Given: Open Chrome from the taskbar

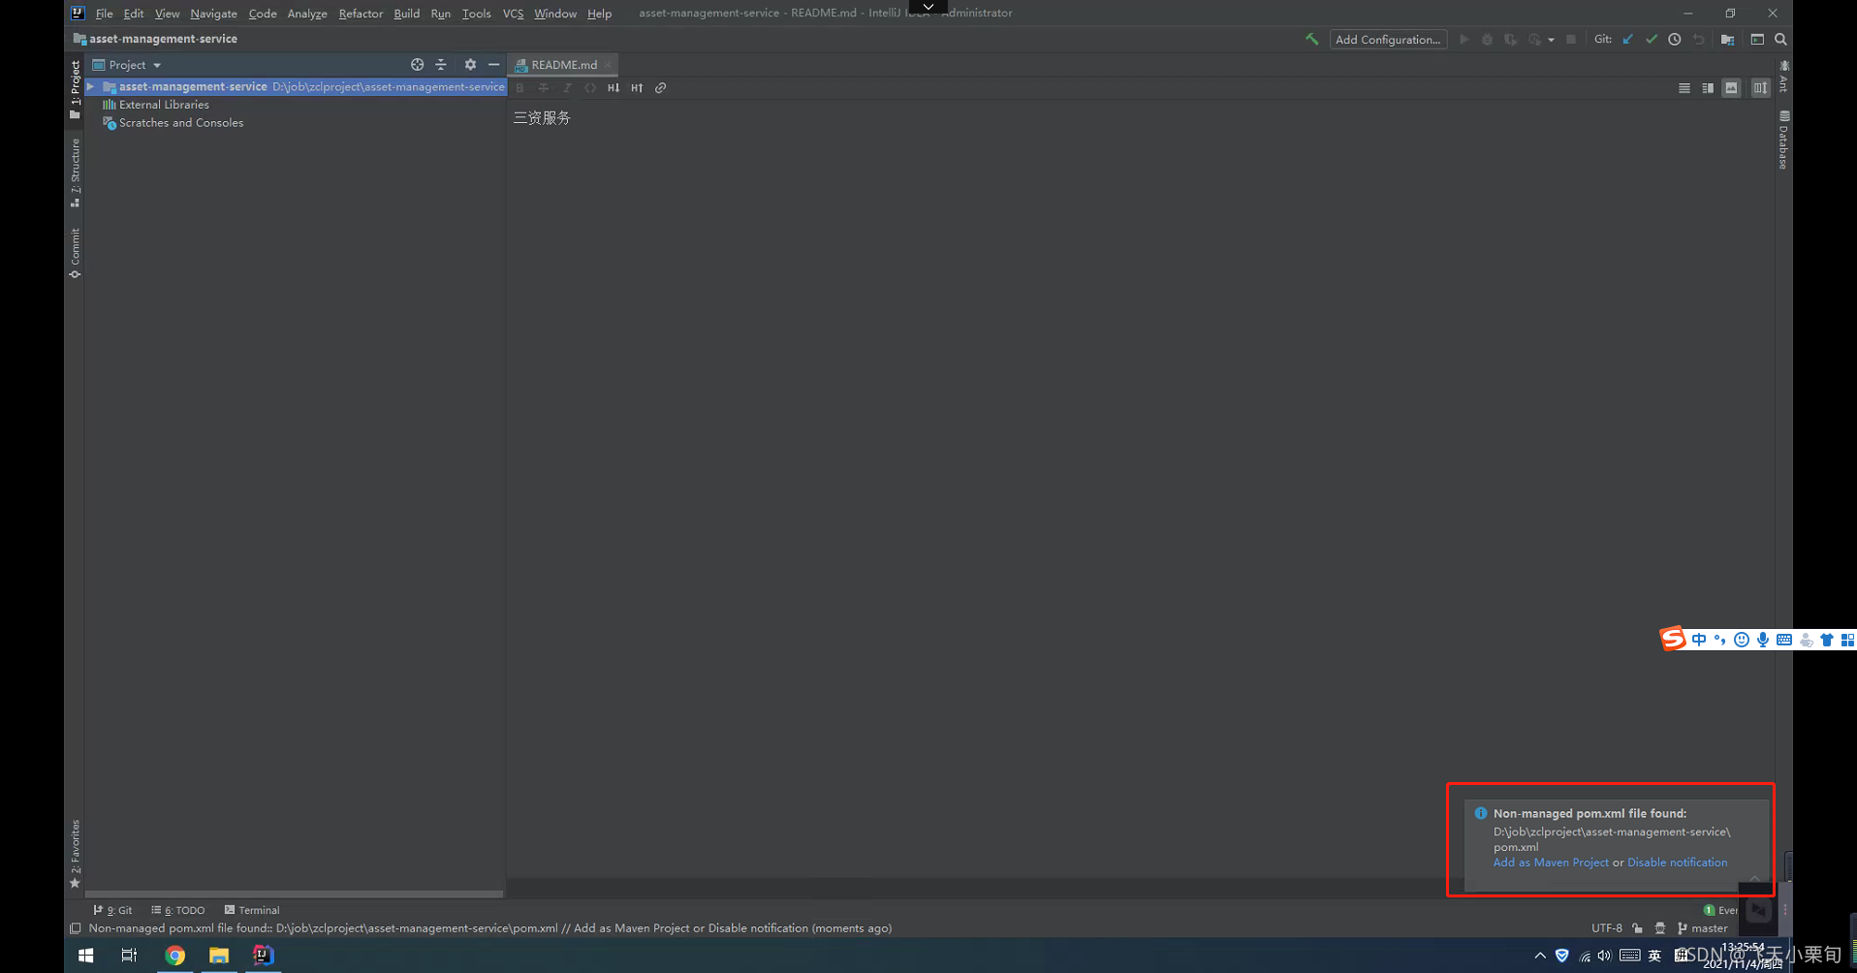Looking at the screenshot, I should coord(174,956).
